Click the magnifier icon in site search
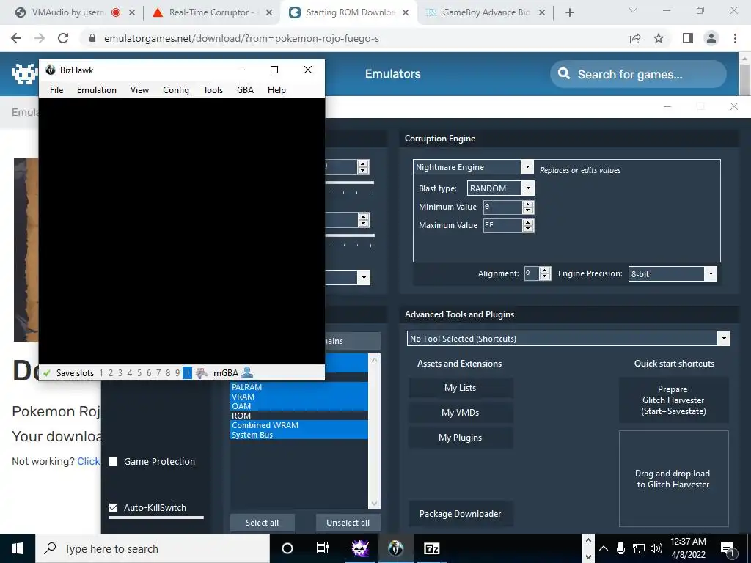Viewport: 751px width, 563px height. click(x=564, y=74)
